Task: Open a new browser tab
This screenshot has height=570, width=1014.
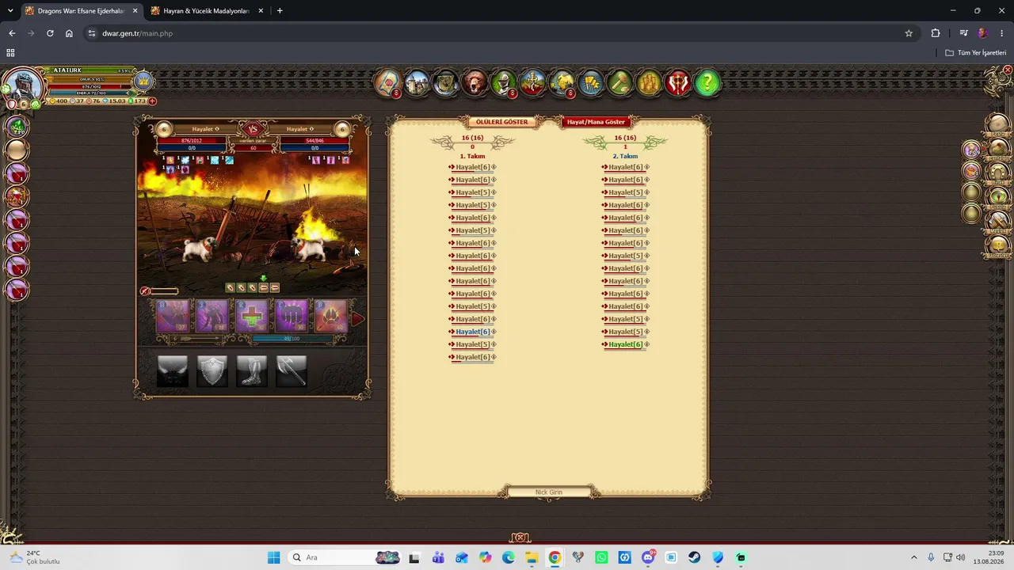Action: 280,11
